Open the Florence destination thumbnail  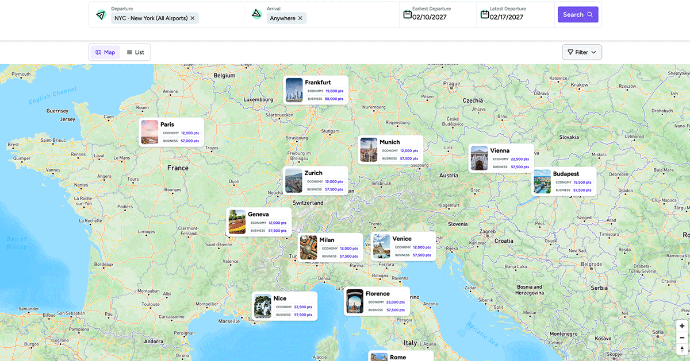(355, 301)
